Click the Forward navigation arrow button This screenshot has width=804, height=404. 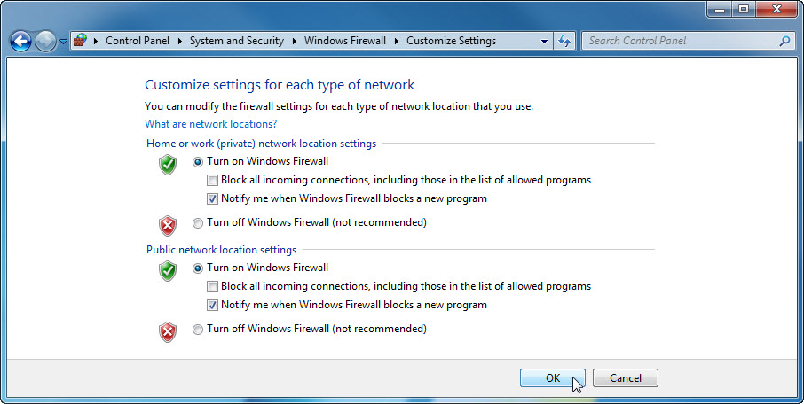(45, 41)
